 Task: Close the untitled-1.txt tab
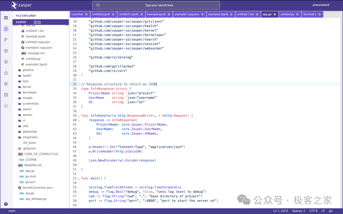click(257, 14)
